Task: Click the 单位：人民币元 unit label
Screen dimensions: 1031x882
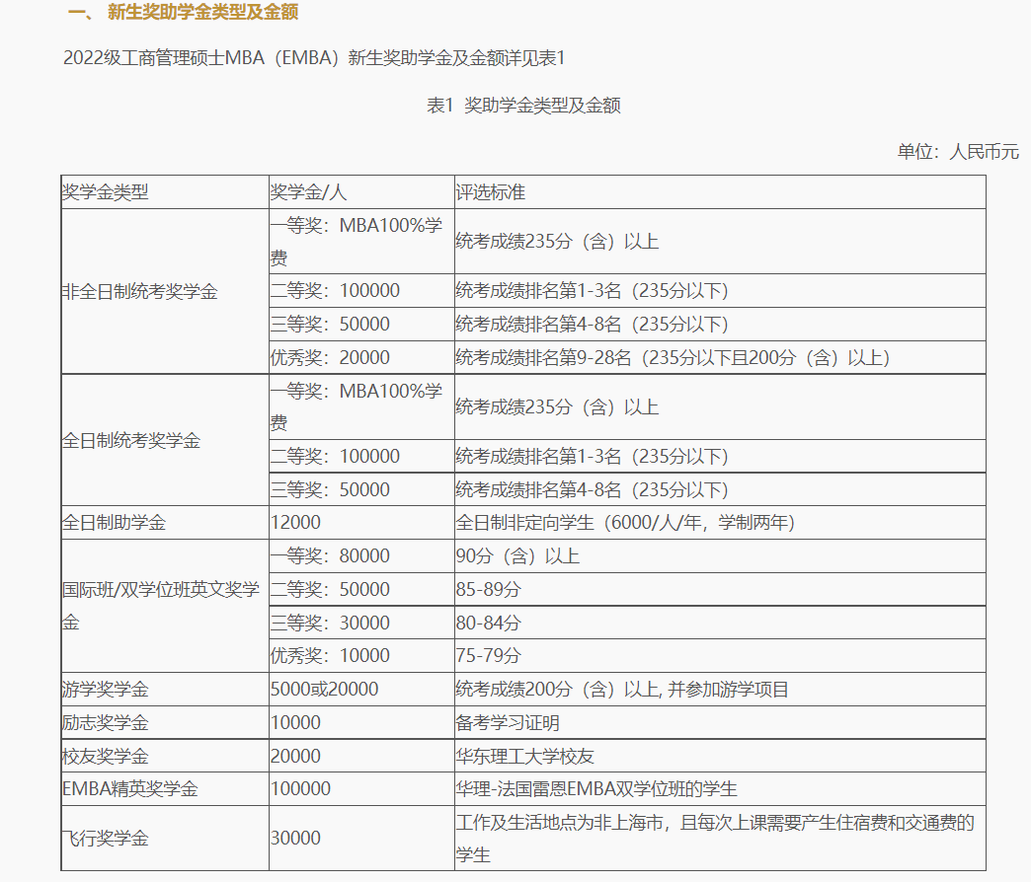Action: click(957, 152)
